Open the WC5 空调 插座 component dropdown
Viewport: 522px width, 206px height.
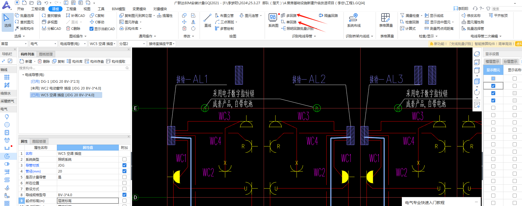[103, 44]
